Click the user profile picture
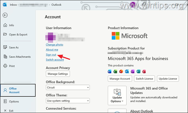Screen dimensions: 188x113 (x=50, y=37)
